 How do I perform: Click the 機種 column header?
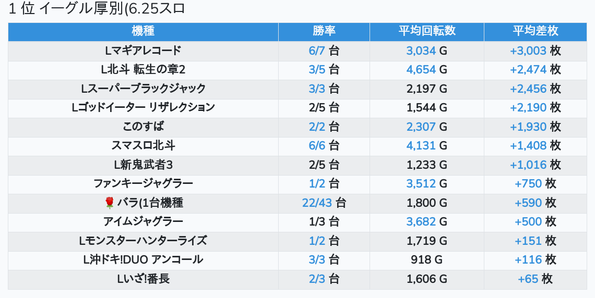[143, 31]
